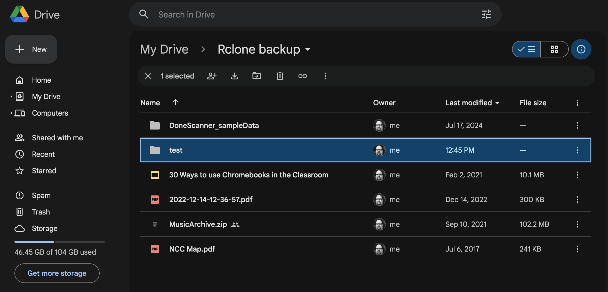The width and height of the screenshot is (608, 292).
Task: Click the Search in Drive field
Action: coord(310,14)
